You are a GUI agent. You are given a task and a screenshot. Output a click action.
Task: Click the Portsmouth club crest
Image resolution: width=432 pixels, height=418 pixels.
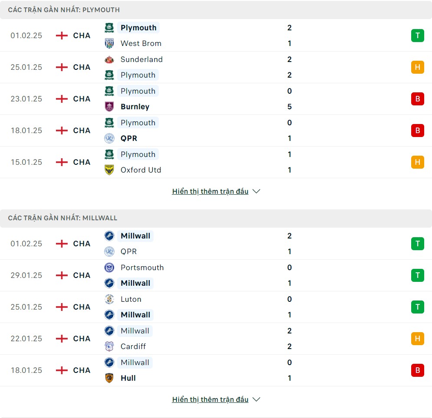pyautogui.click(x=109, y=268)
